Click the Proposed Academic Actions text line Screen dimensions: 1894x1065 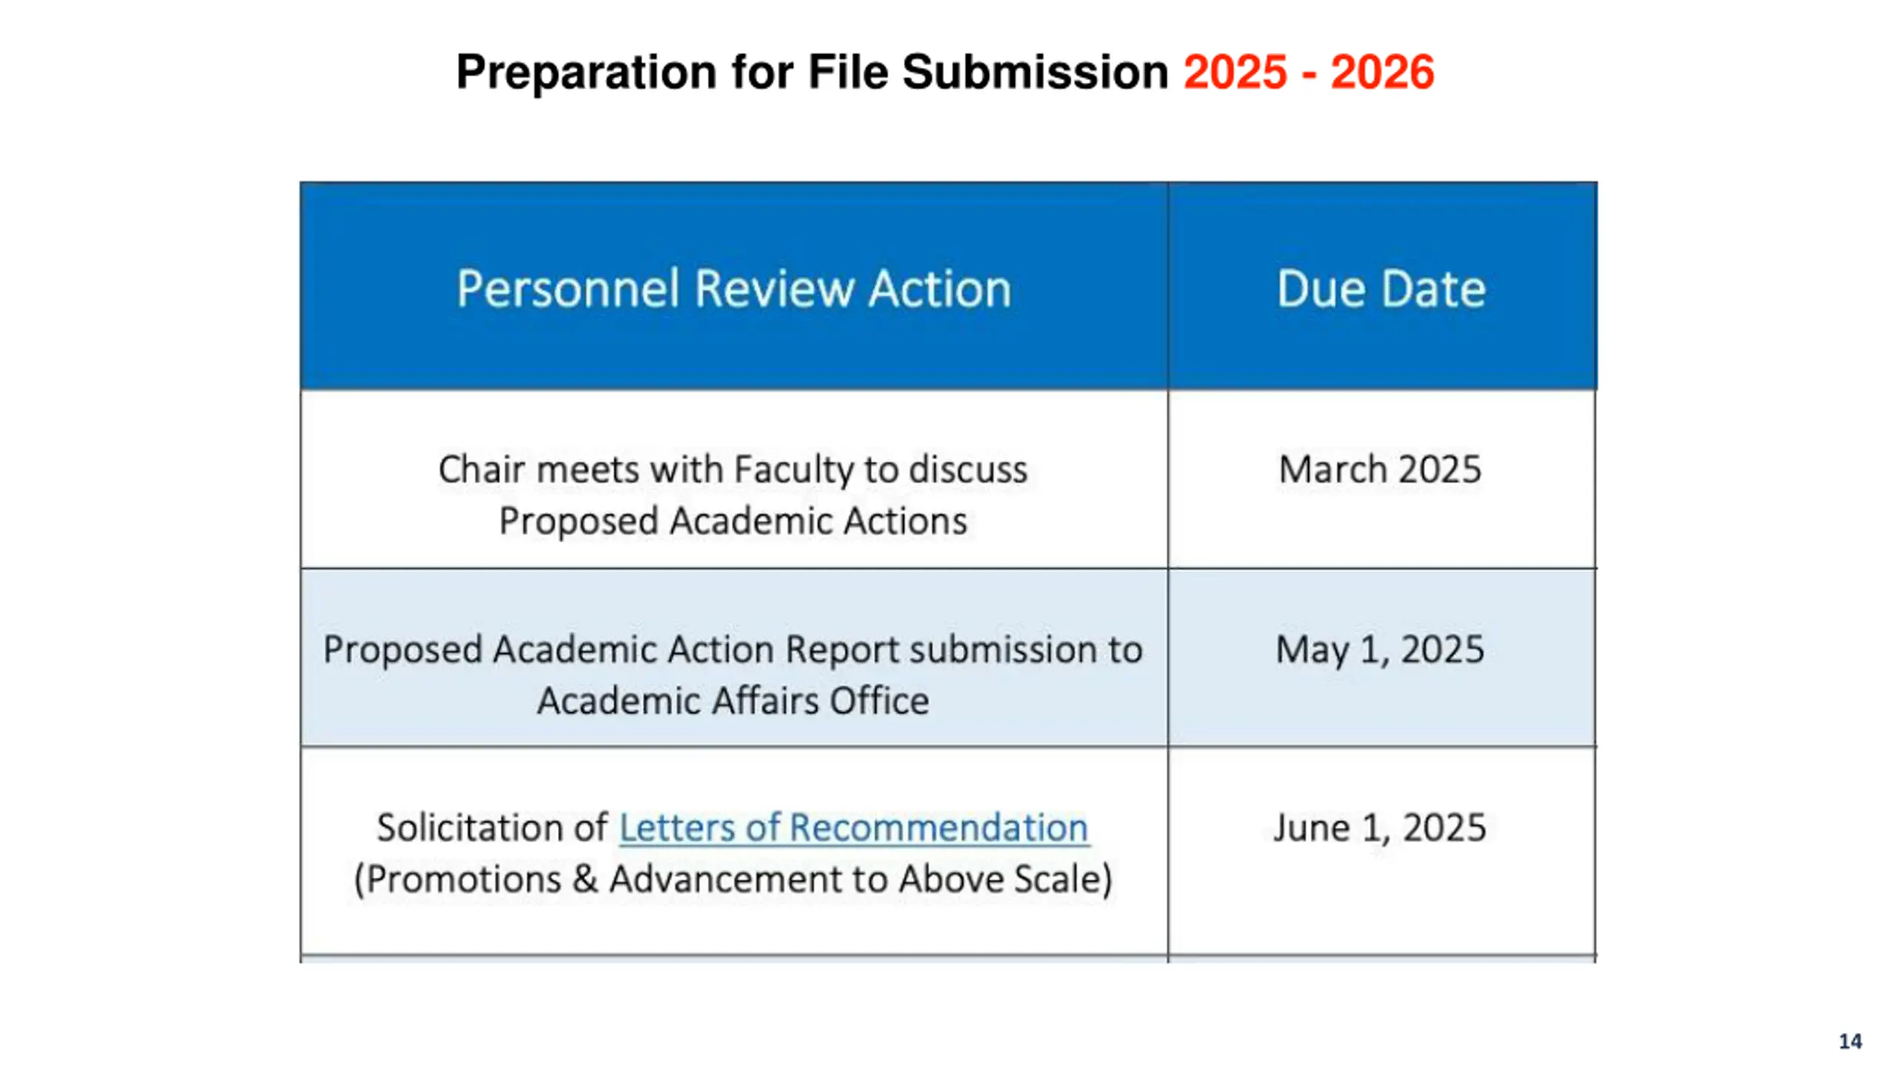[733, 521]
